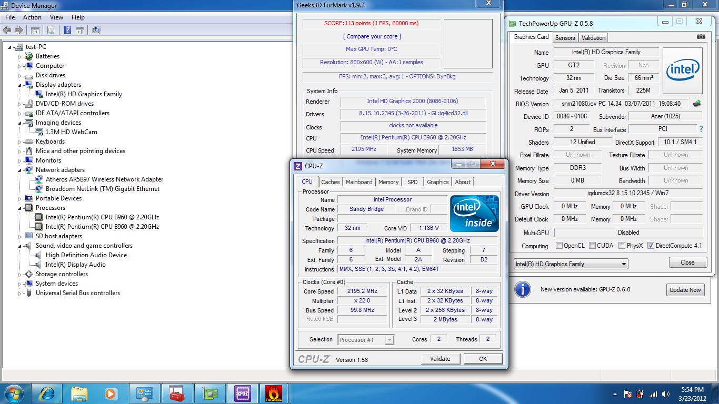Open the graphics card selector dropdown in GPU-Z

[571, 264]
